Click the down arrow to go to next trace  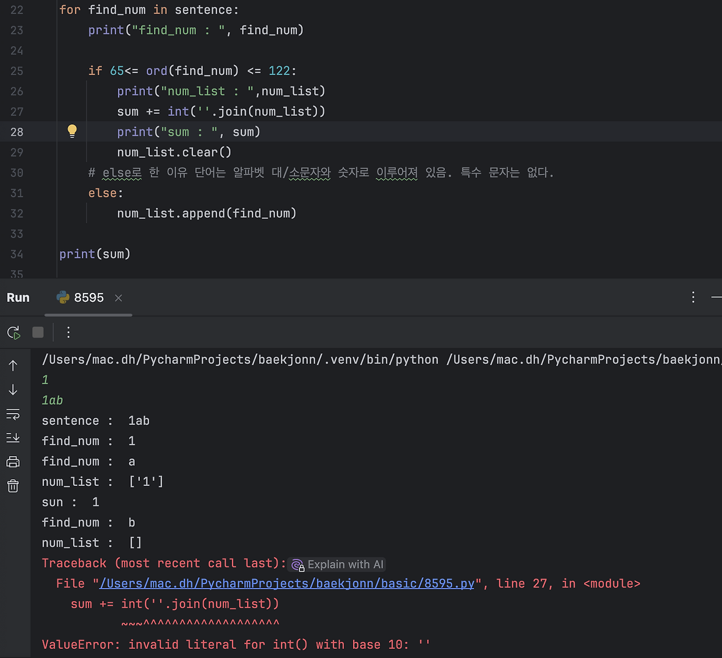(x=13, y=389)
